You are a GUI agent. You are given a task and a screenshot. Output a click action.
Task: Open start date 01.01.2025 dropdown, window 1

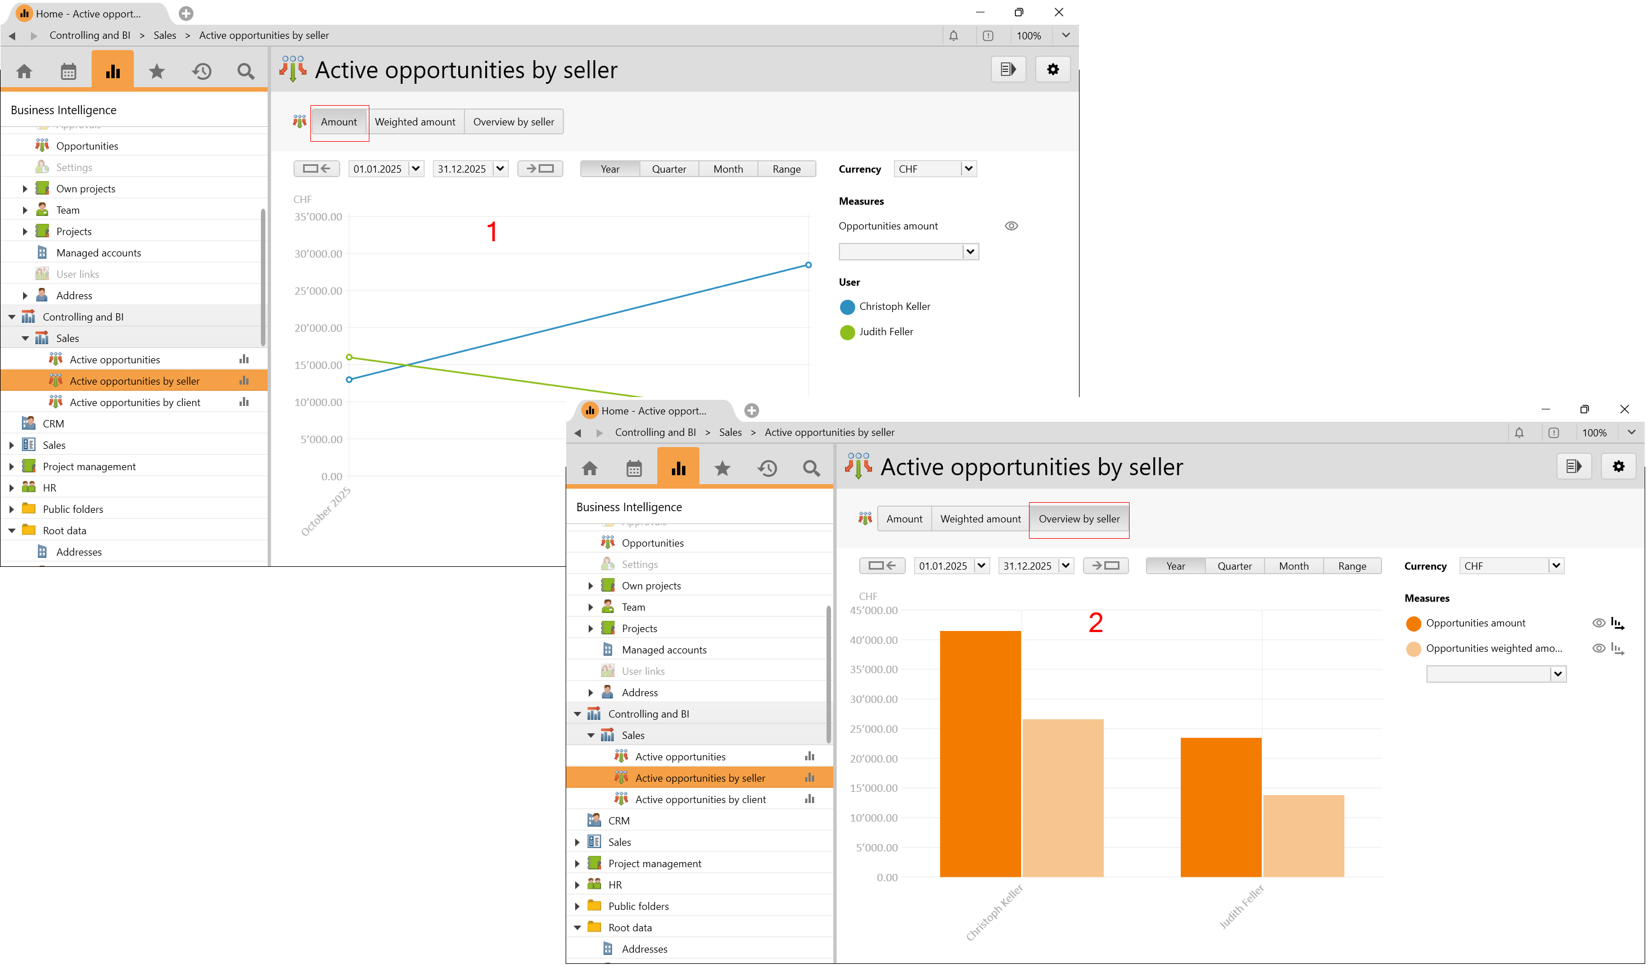click(x=416, y=169)
